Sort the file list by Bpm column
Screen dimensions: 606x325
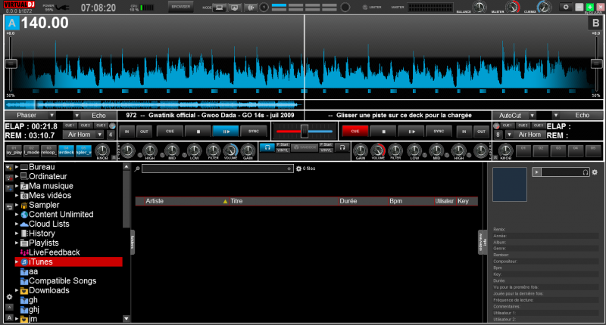coord(396,202)
